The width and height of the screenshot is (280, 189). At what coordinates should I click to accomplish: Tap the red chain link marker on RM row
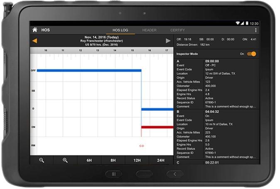pos(142,146)
